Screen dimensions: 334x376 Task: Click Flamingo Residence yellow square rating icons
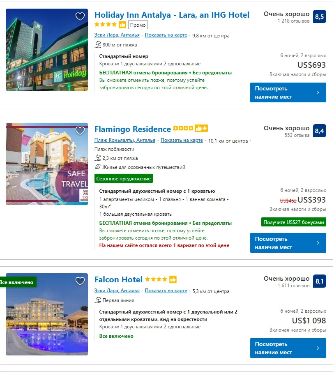(x=183, y=128)
